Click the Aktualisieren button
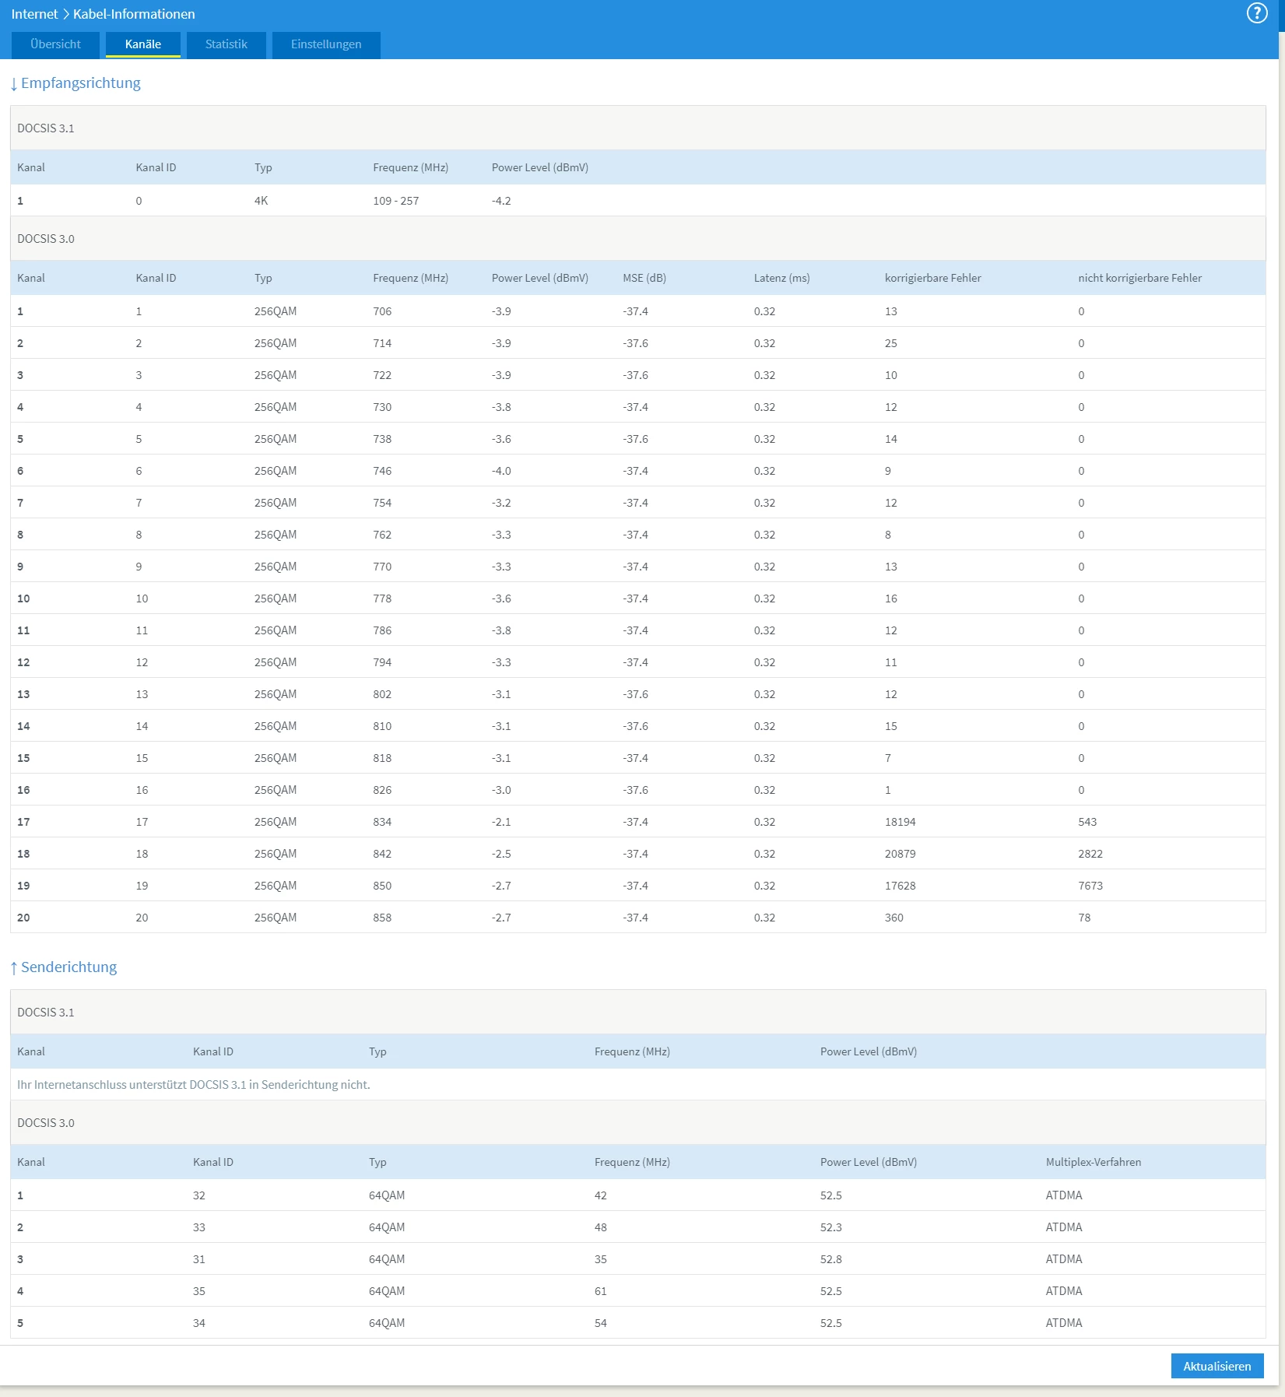 [1217, 1366]
